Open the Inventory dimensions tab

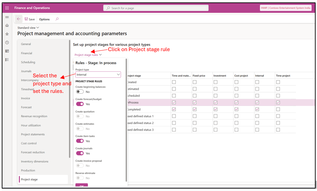35,161
